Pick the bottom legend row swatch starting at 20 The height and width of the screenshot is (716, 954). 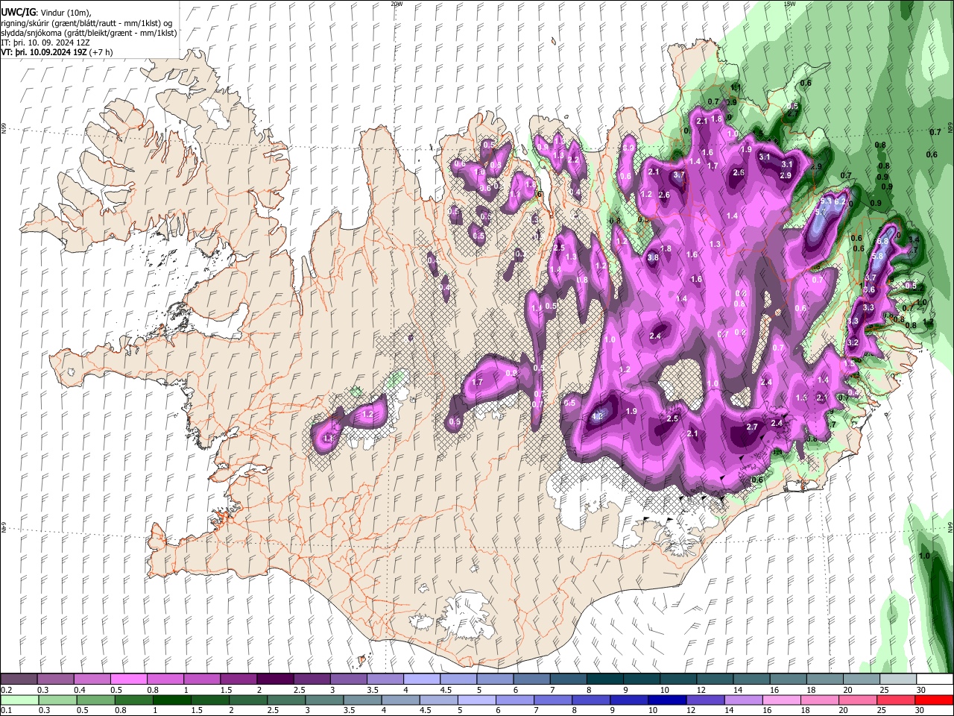pyautogui.click(x=858, y=700)
